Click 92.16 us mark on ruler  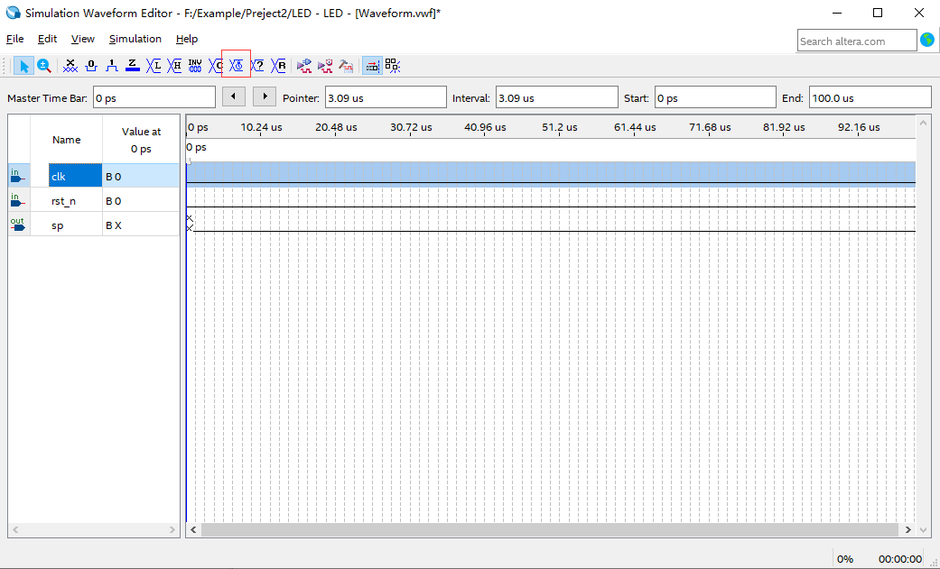[x=859, y=127]
